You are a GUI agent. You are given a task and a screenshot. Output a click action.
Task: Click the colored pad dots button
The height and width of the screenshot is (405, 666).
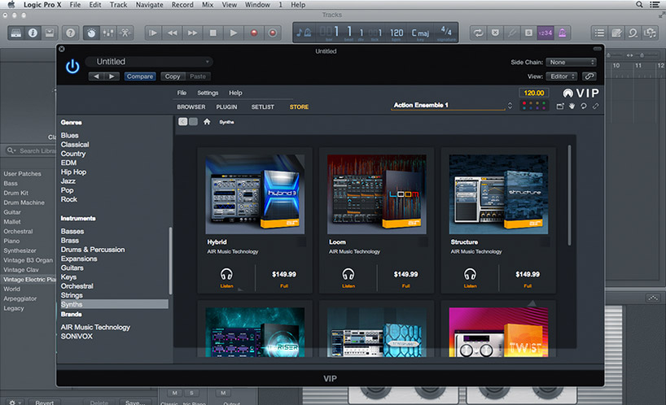(x=534, y=106)
